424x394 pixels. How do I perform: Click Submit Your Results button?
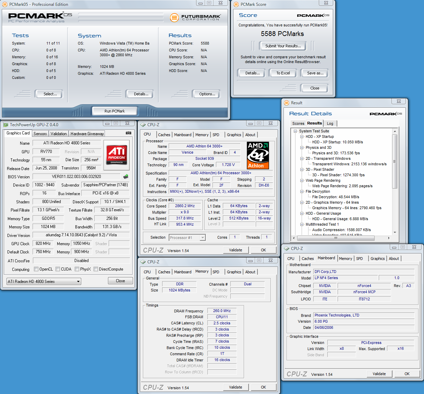[x=283, y=46]
